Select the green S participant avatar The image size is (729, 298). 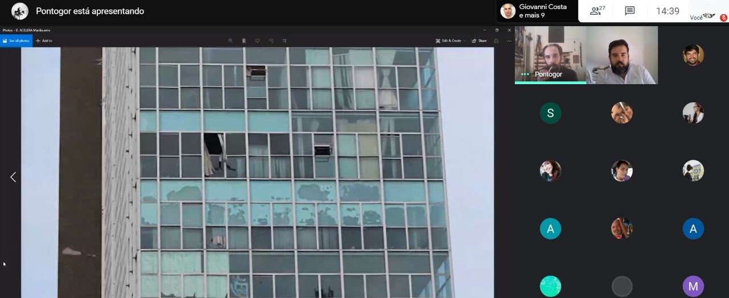(x=550, y=113)
